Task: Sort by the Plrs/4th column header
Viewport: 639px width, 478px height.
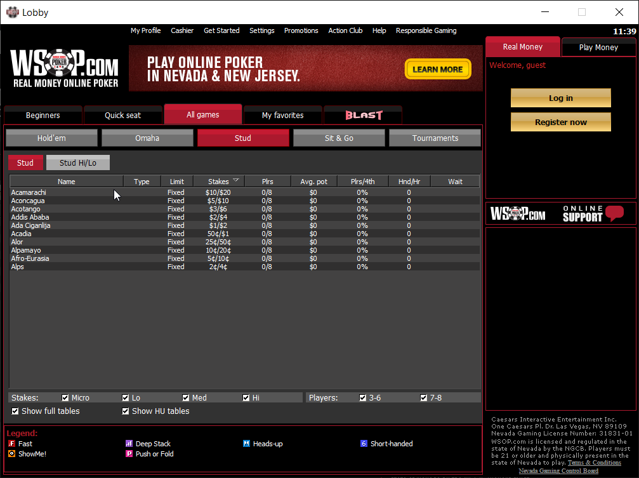Action: point(363,182)
